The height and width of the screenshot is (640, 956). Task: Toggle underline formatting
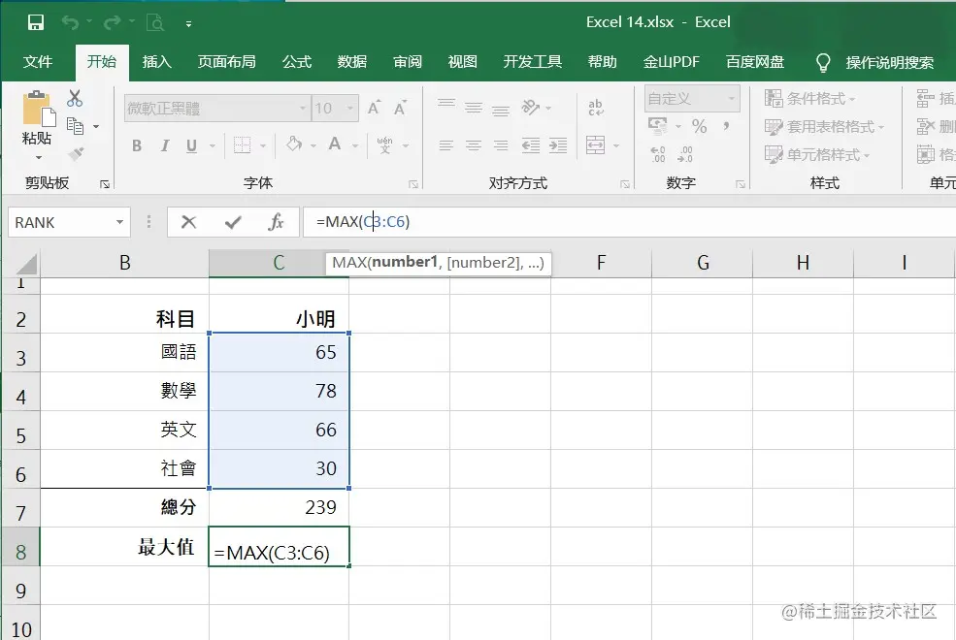tap(191, 145)
